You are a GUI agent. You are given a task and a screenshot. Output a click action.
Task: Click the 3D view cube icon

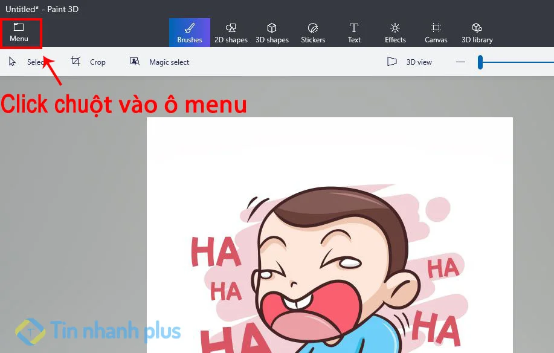[391, 62]
